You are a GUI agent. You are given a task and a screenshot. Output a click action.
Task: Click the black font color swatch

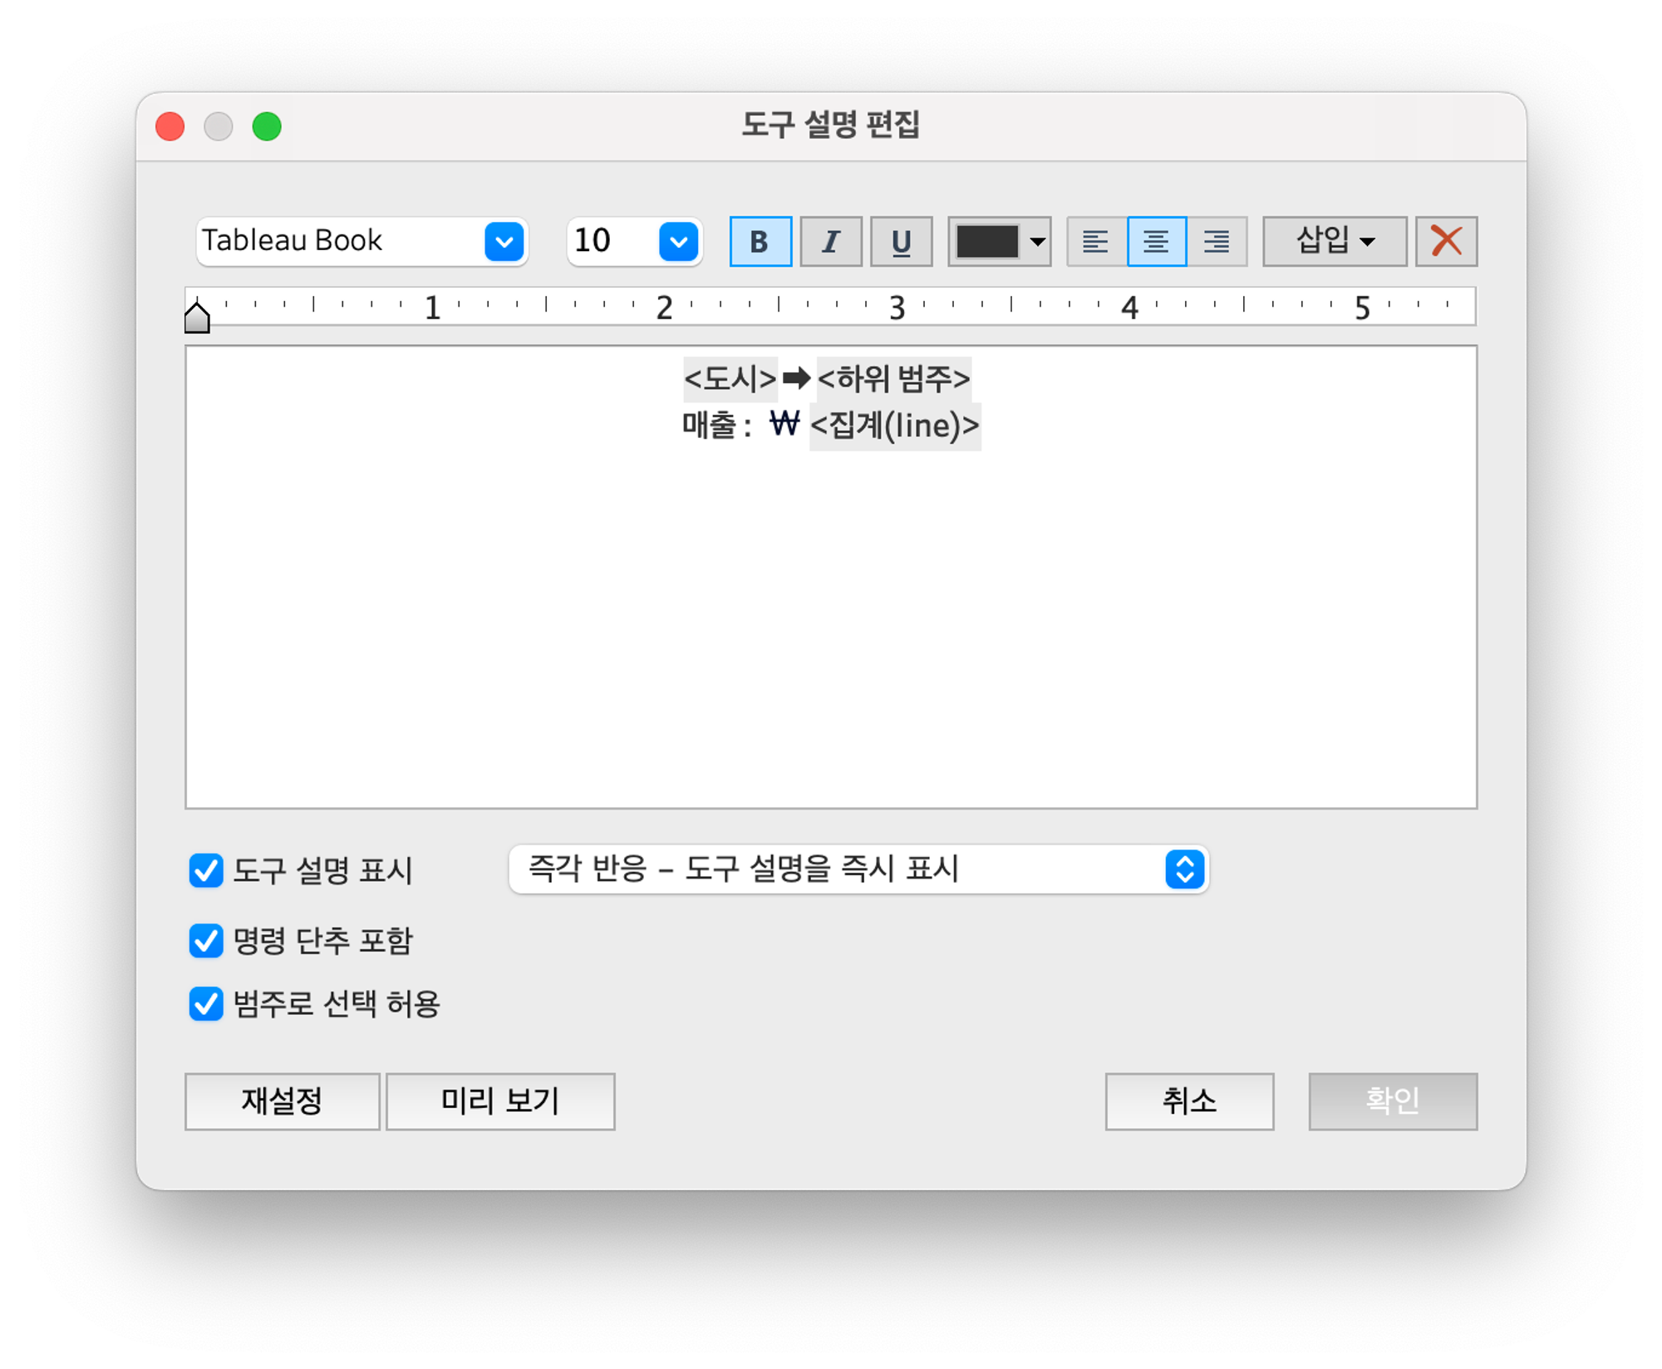987,242
